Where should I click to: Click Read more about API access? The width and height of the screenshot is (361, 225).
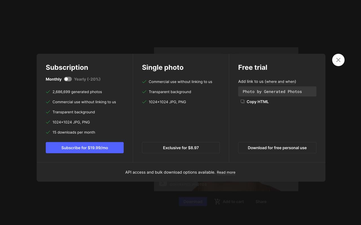point(226,172)
